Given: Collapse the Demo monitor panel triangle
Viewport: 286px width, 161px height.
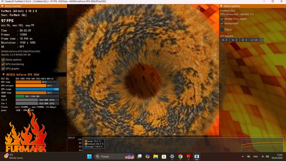Looking at the screenshot, I should pos(2,6).
